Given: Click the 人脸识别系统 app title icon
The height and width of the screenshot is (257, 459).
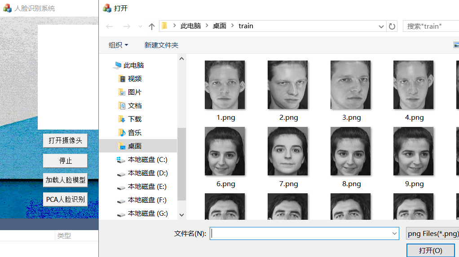Looking at the screenshot, I should pyautogui.click(x=7, y=8).
